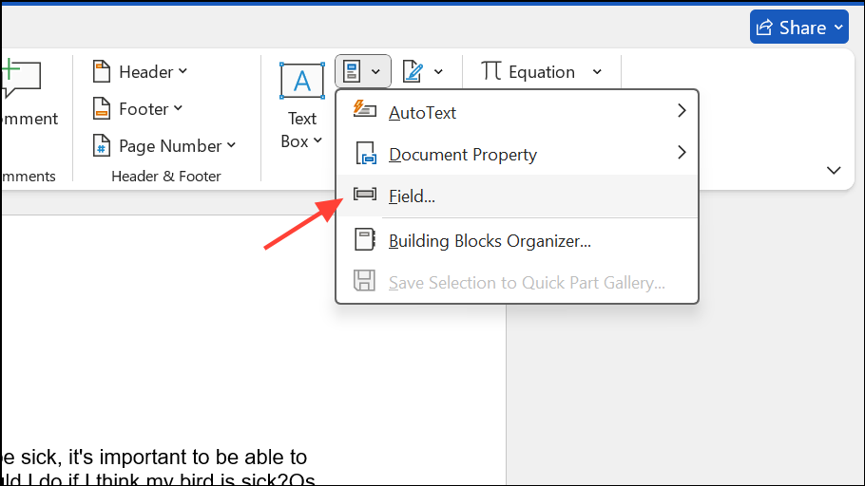The height and width of the screenshot is (486, 865).
Task: Click the Header icon
Action: (x=102, y=72)
